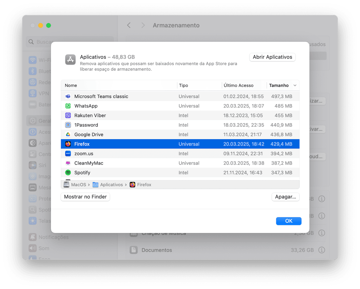Click Apagar... to delete Firefox

285,197
